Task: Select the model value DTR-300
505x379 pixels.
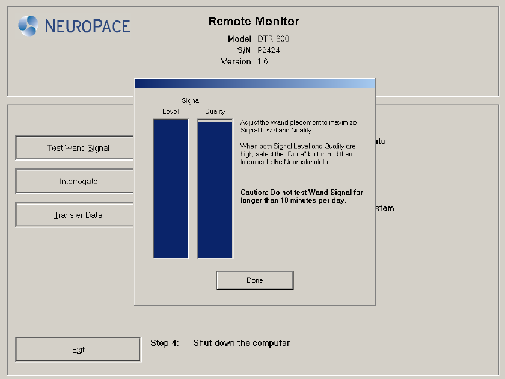Action: click(x=273, y=39)
